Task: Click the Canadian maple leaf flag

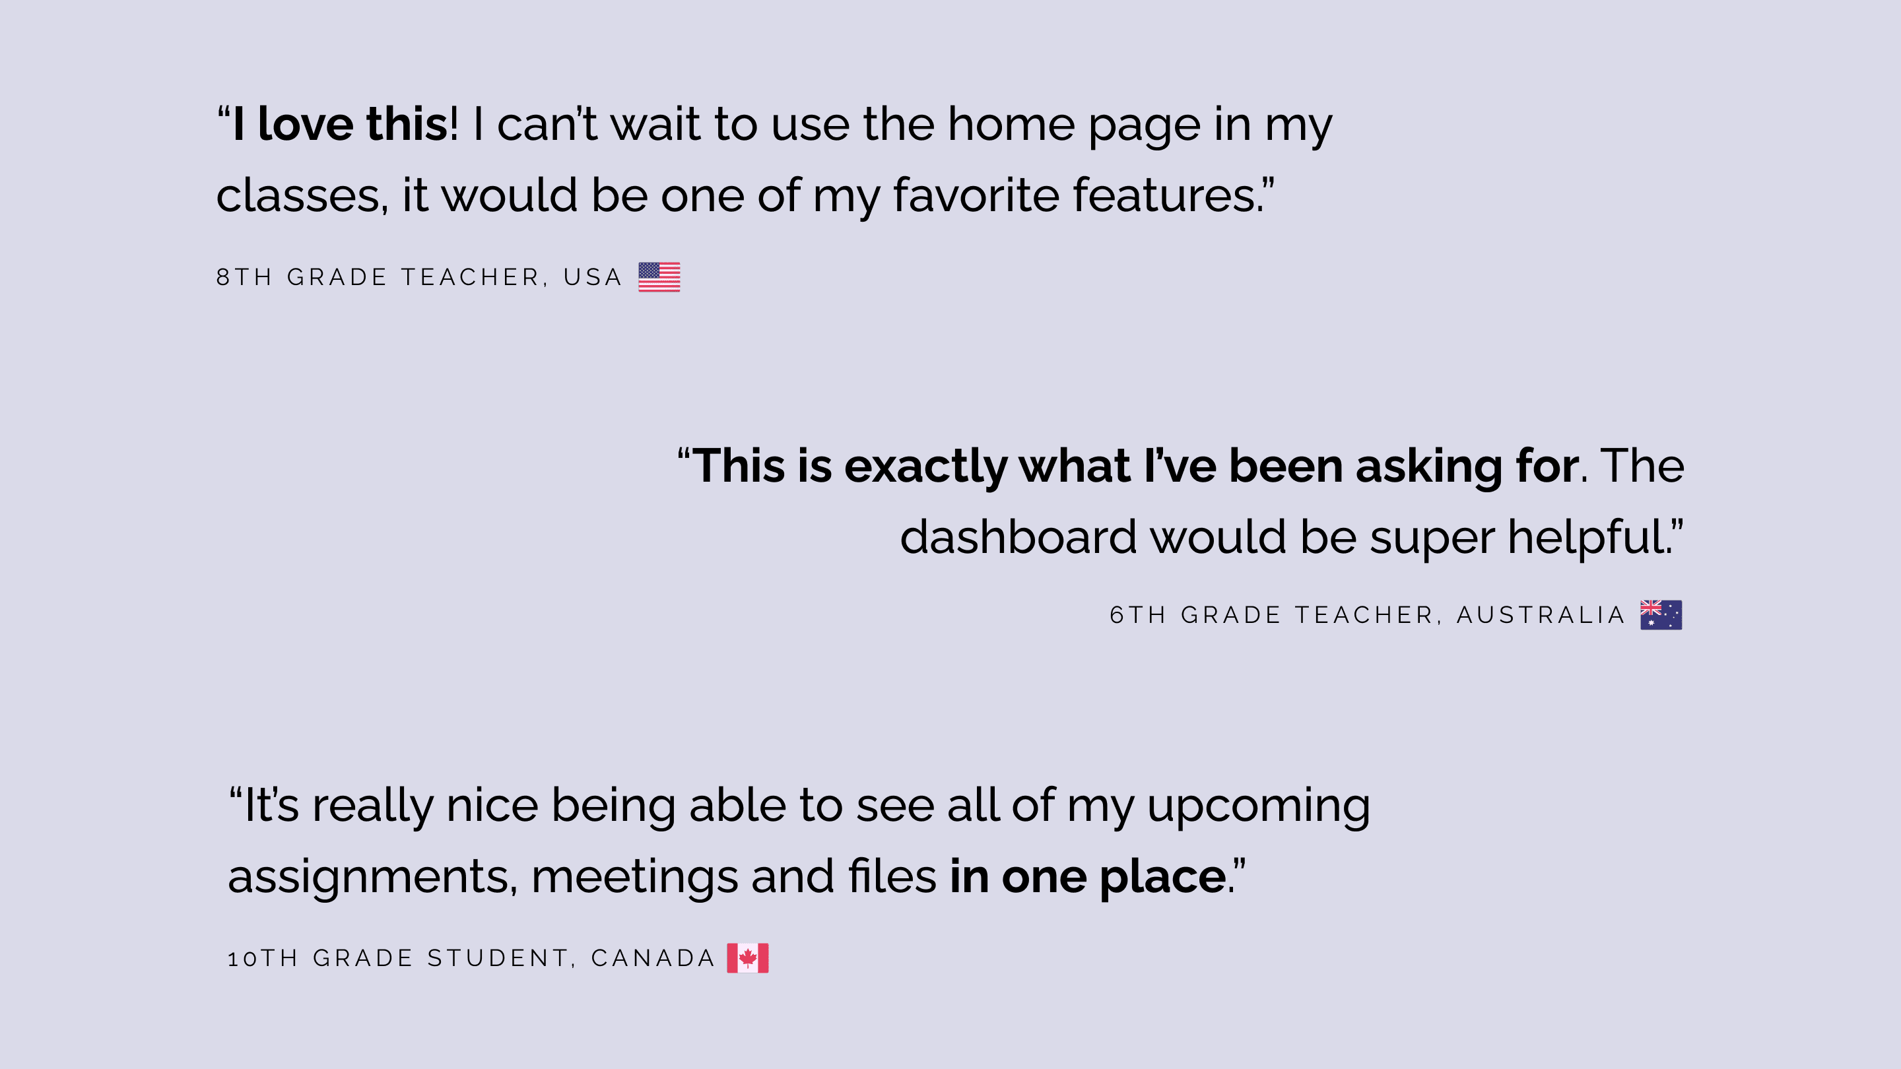Action: [748, 957]
